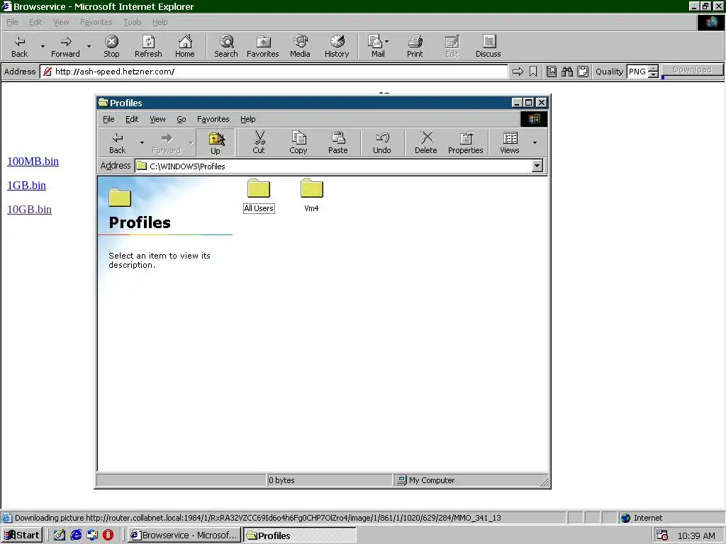The image size is (726, 544).
Task: Open the Media toolbar button
Action: coord(300,46)
